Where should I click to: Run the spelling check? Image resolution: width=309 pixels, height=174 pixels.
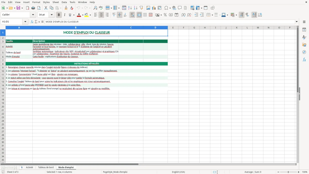pos(101,8)
